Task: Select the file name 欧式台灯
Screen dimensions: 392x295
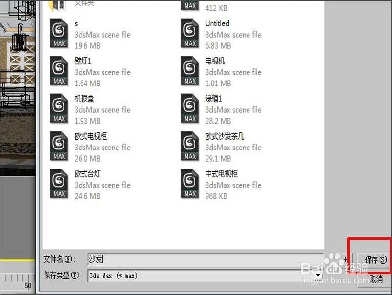Action: [x=87, y=174]
